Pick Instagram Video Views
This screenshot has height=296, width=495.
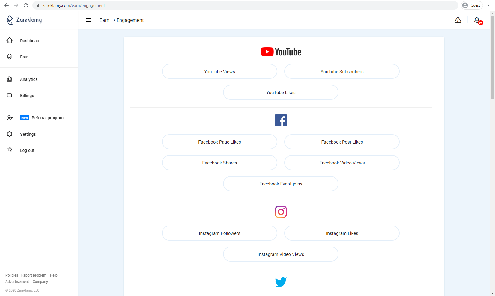[281, 254]
